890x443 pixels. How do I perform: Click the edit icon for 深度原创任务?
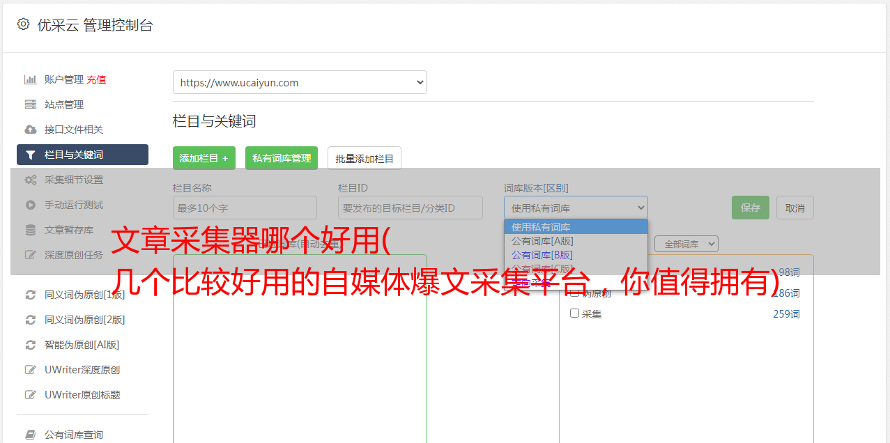pos(31,255)
